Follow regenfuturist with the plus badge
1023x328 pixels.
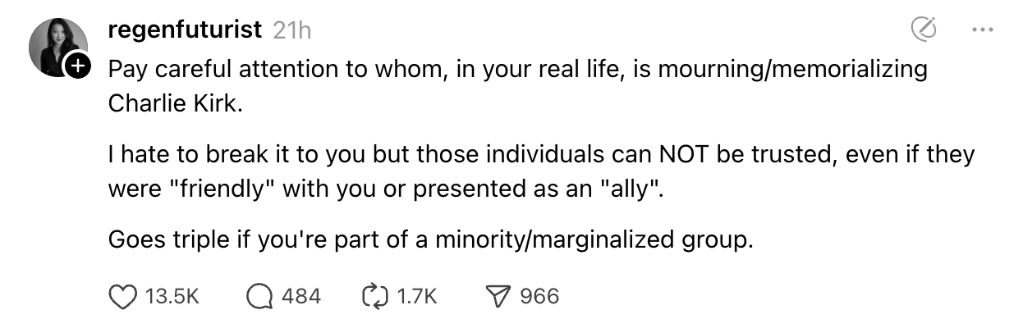(x=76, y=66)
